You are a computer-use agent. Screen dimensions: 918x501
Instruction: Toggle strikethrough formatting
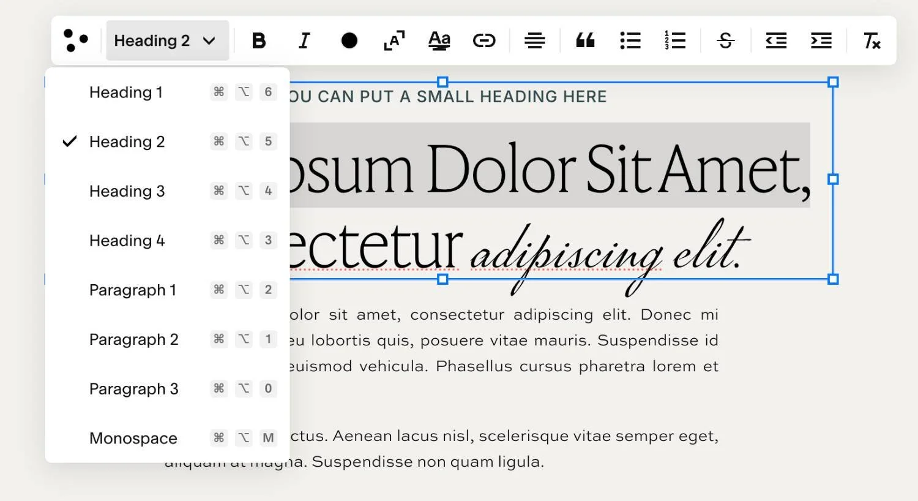[726, 41]
